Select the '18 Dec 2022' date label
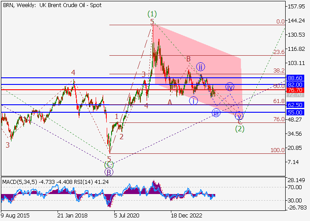The image size is (310, 221). coord(186,215)
